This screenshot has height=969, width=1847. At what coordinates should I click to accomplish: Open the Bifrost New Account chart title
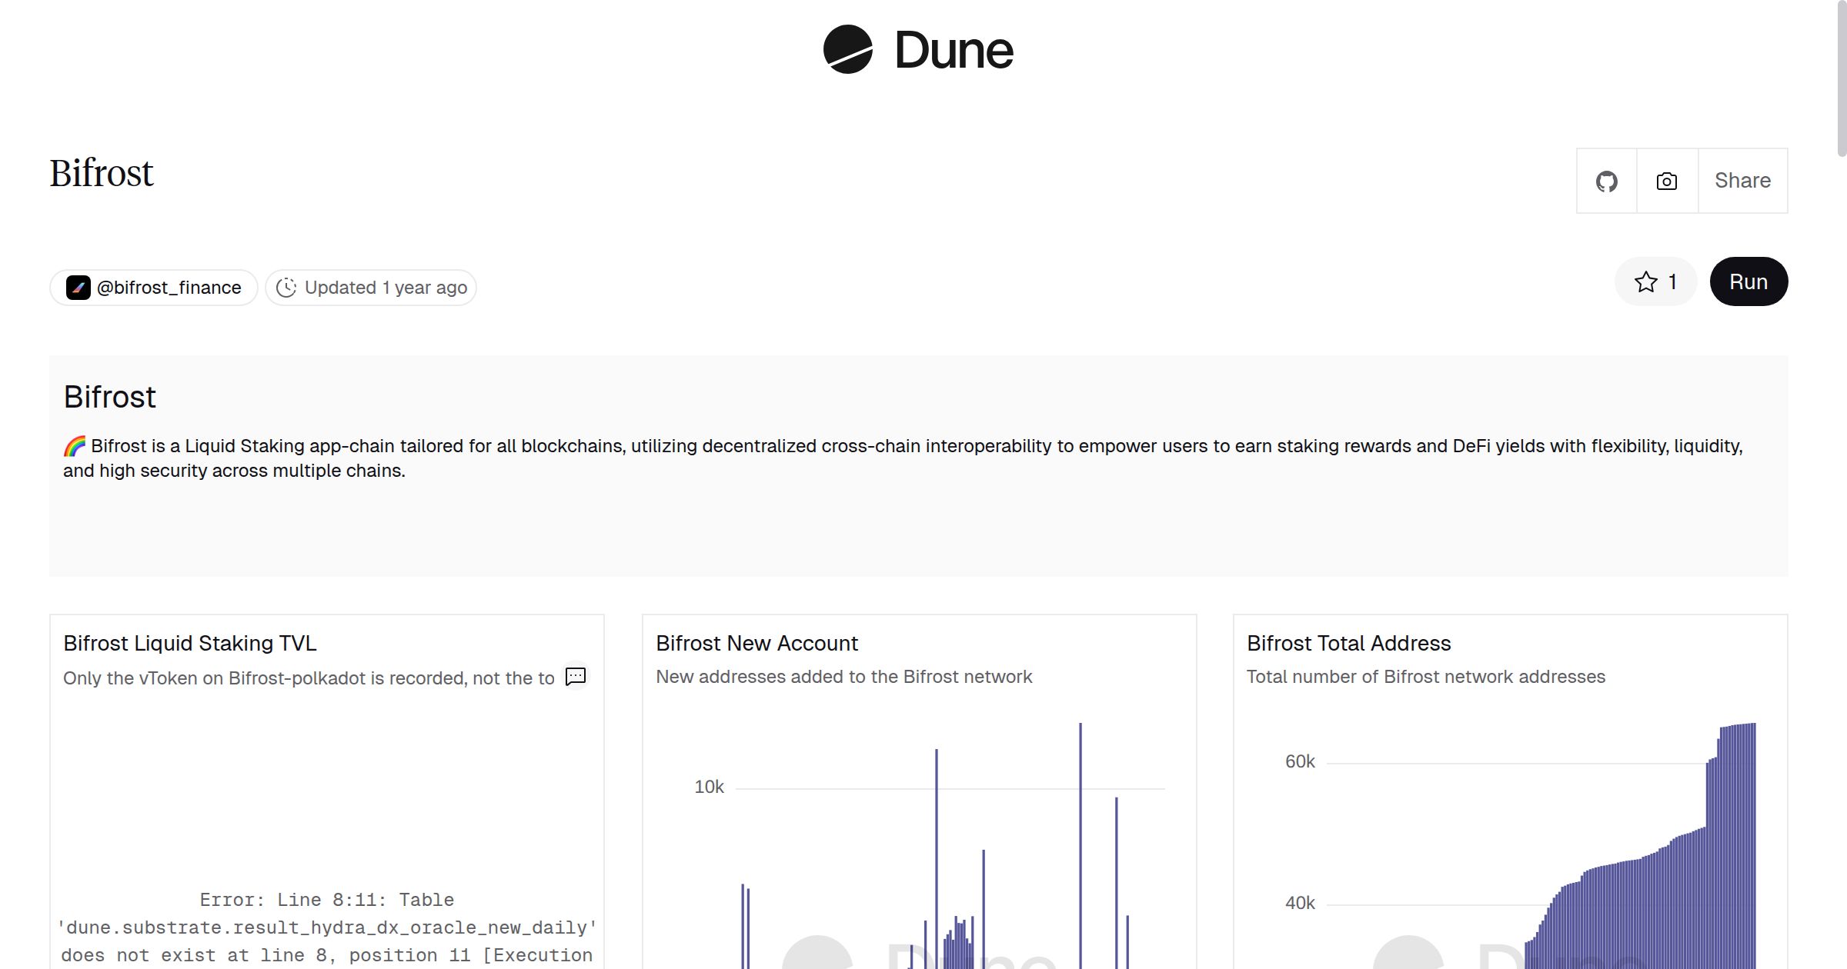[757, 643]
